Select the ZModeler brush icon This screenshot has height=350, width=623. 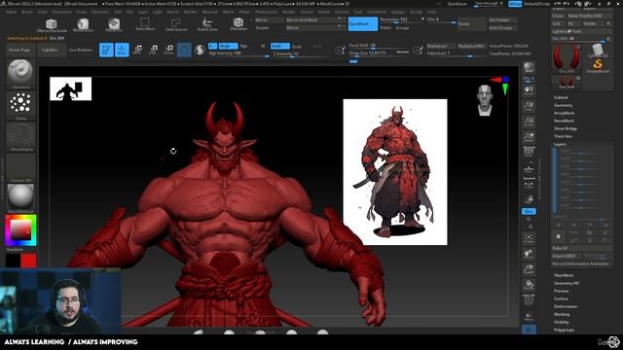(238, 24)
